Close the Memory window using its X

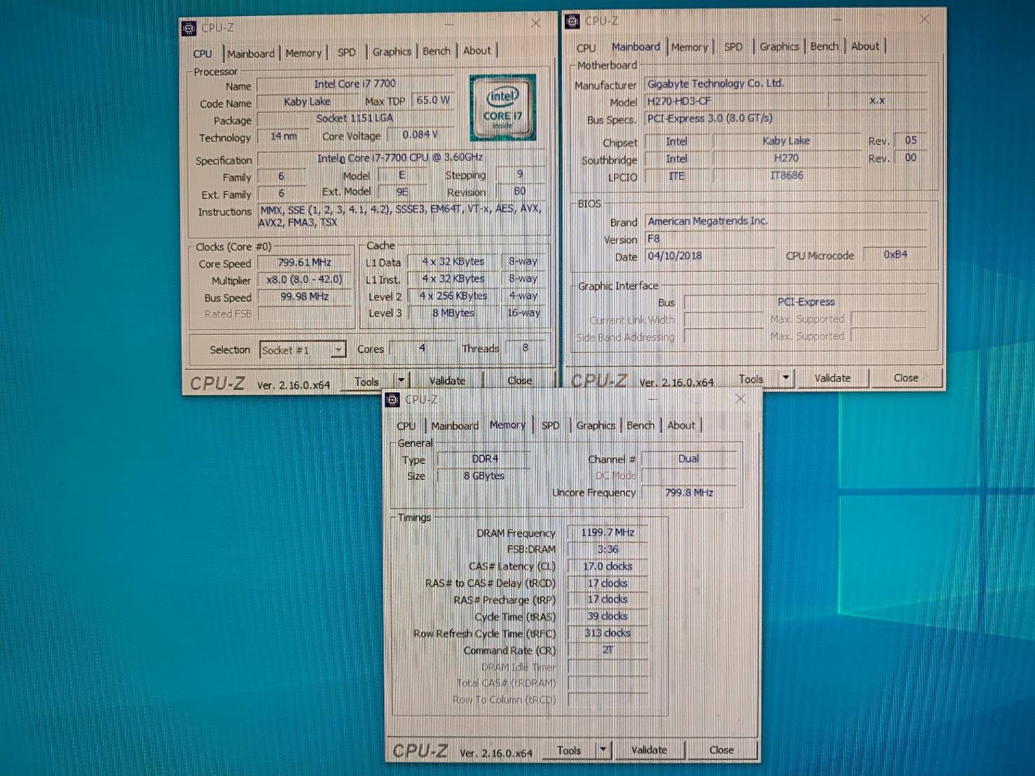click(740, 399)
